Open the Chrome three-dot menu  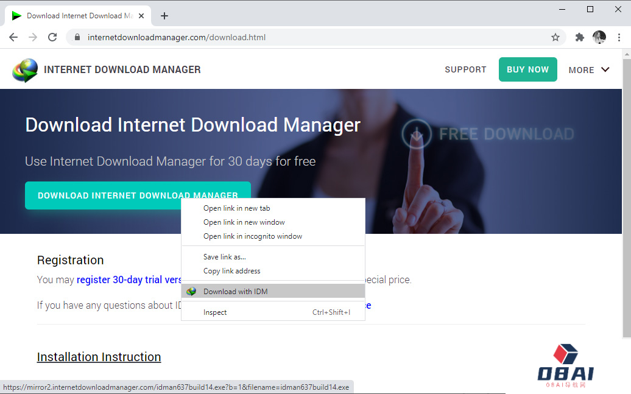point(619,37)
